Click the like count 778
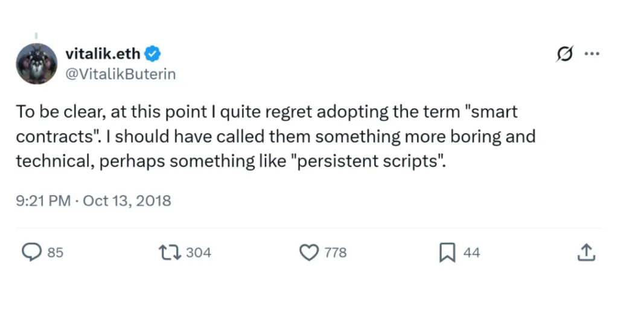618x309 pixels. pyautogui.click(x=336, y=253)
